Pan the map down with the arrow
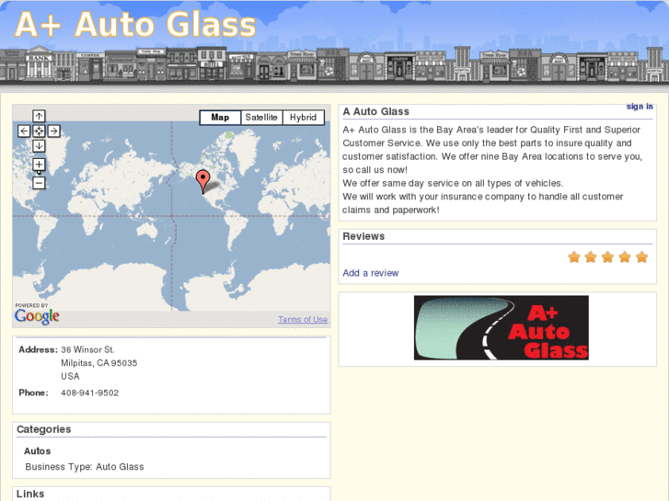The width and height of the screenshot is (669, 501). pyautogui.click(x=39, y=146)
